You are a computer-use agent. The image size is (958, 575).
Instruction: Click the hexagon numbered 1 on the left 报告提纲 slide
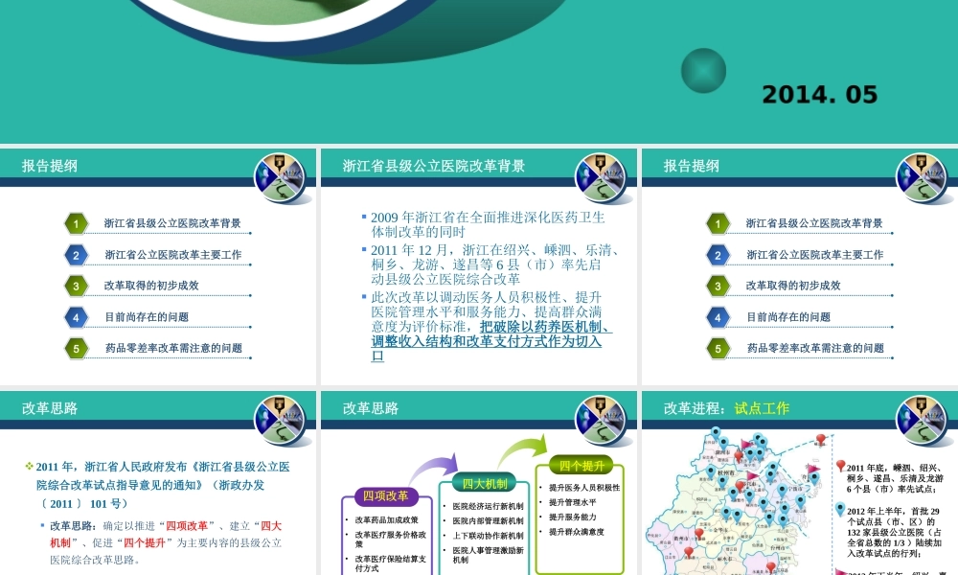click(76, 223)
